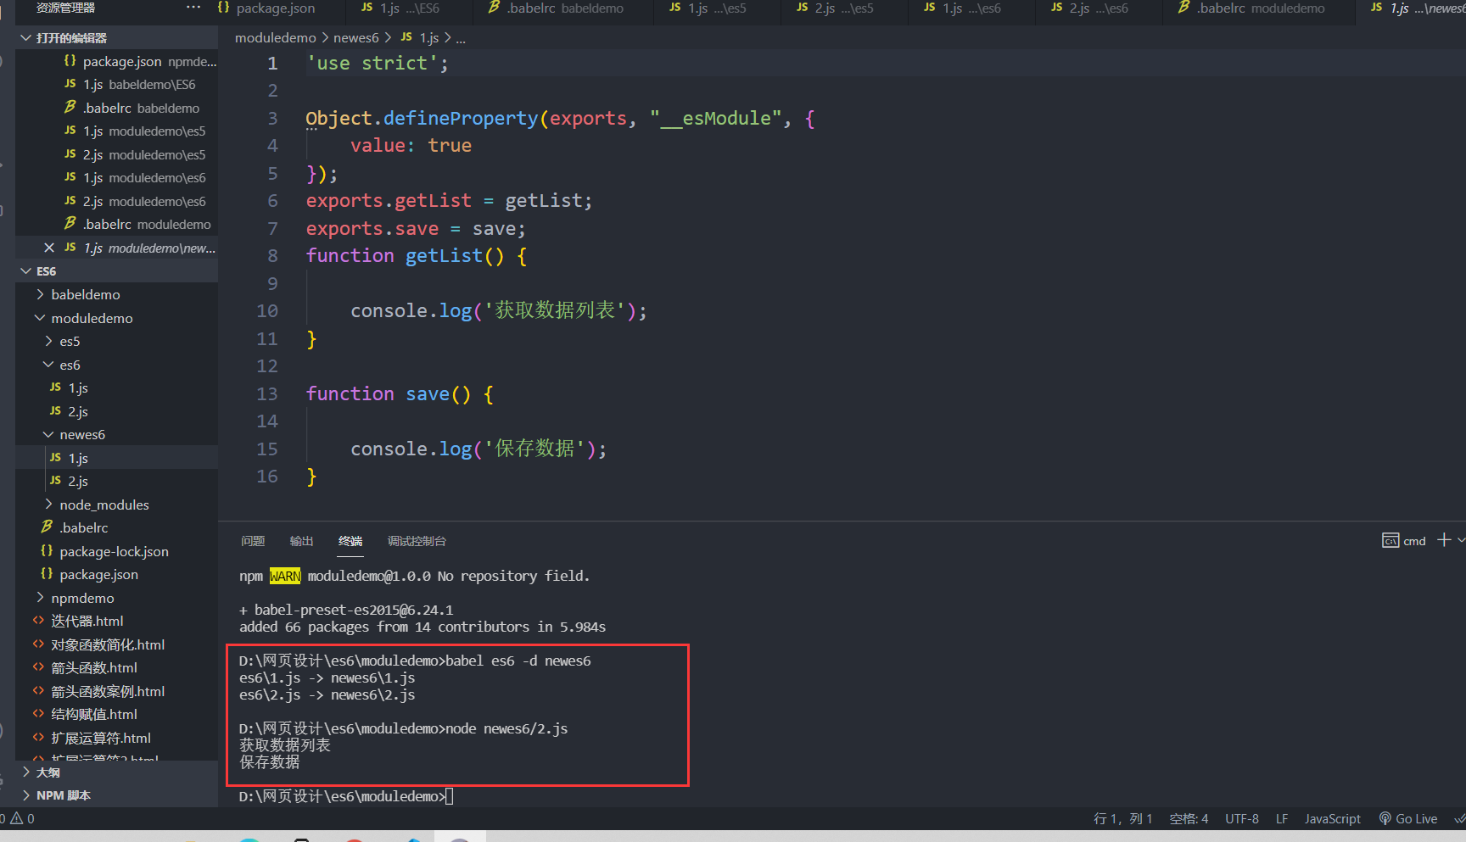This screenshot has height=842, width=1466.
Task: Open the 输出 output panel tab
Action: [301, 541]
